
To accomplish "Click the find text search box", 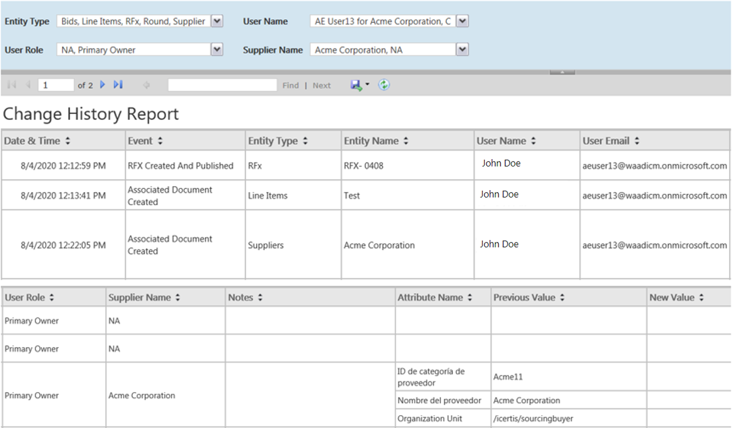I will pos(222,85).
